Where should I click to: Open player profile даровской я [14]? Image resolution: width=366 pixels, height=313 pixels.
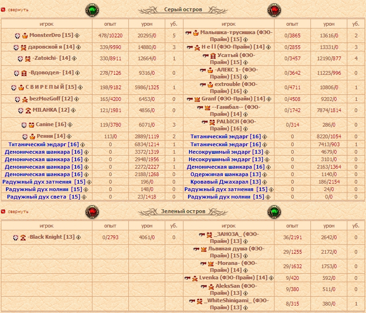pos(51,47)
